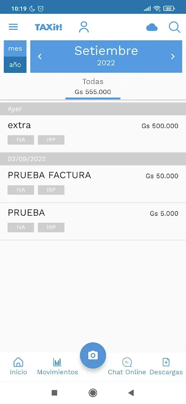Tap the cloud sync icon
The width and height of the screenshot is (186, 404).
click(x=152, y=27)
